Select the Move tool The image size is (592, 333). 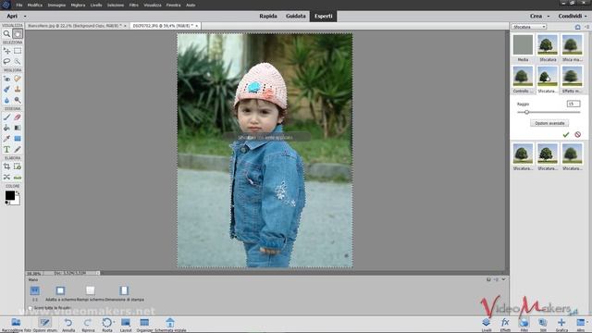tap(6, 51)
